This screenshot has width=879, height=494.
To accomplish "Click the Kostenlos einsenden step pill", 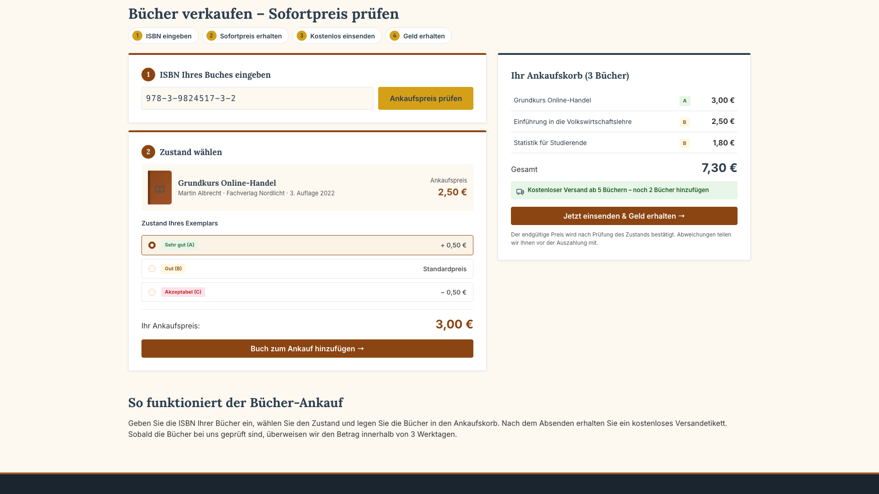I will tap(337, 36).
